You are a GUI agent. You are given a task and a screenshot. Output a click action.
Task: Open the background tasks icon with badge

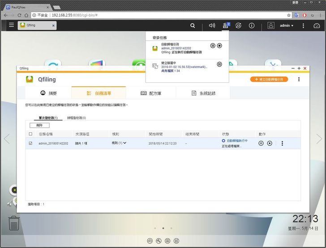pos(225,25)
